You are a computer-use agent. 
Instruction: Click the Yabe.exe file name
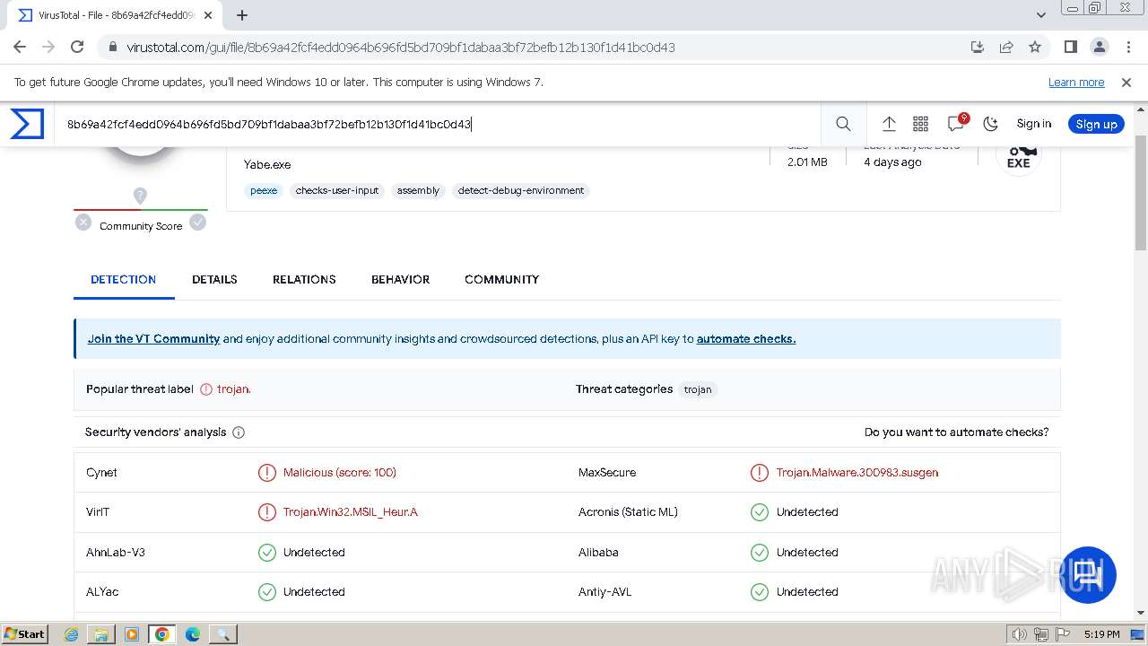pyautogui.click(x=267, y=165)
